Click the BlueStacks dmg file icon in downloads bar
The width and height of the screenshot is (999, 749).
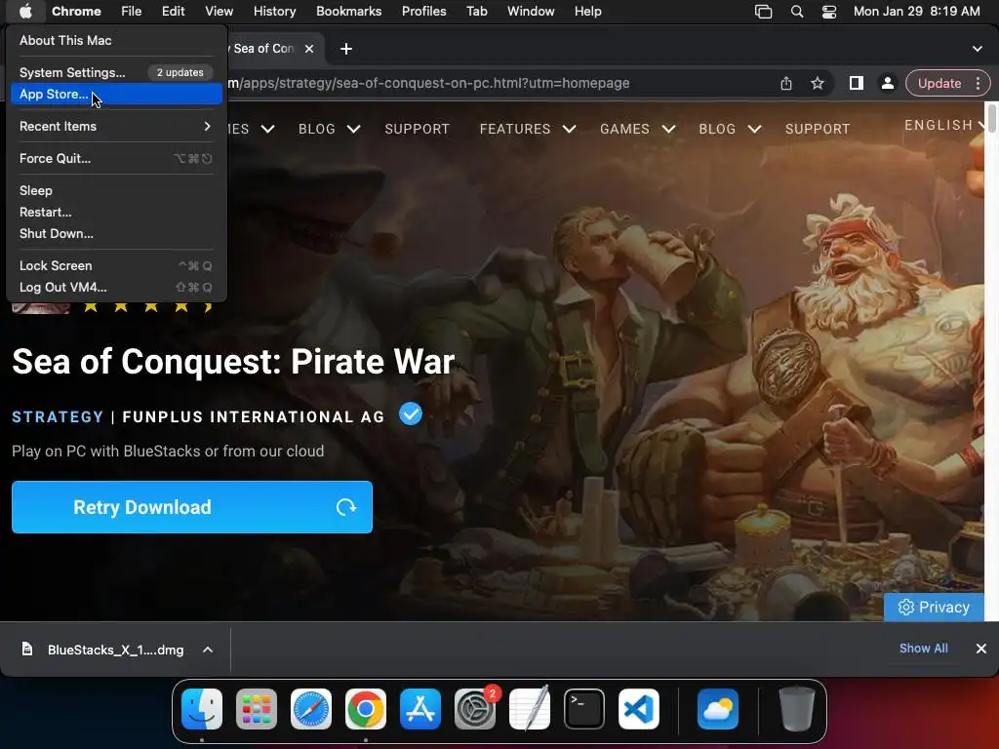(26, 649)
